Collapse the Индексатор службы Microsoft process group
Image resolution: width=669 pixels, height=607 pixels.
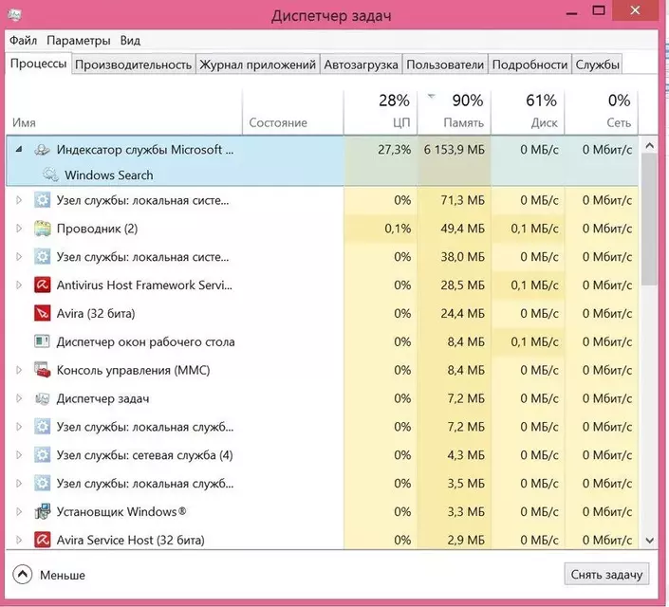click(x=19, y=149)
